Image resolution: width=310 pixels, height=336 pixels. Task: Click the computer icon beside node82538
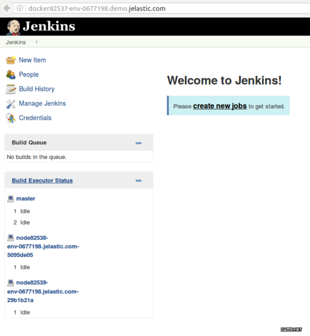pyautogui.click(x=11, y=238)
